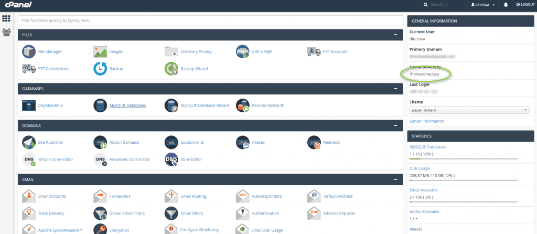Click the phpMyAdmin icon
Screen dimensions: 537x234
pos(29,105)
